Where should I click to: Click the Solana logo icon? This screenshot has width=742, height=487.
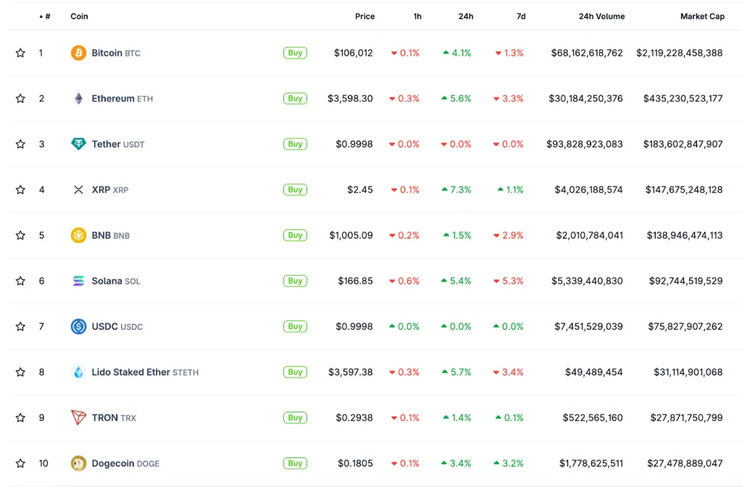[78, 281]
